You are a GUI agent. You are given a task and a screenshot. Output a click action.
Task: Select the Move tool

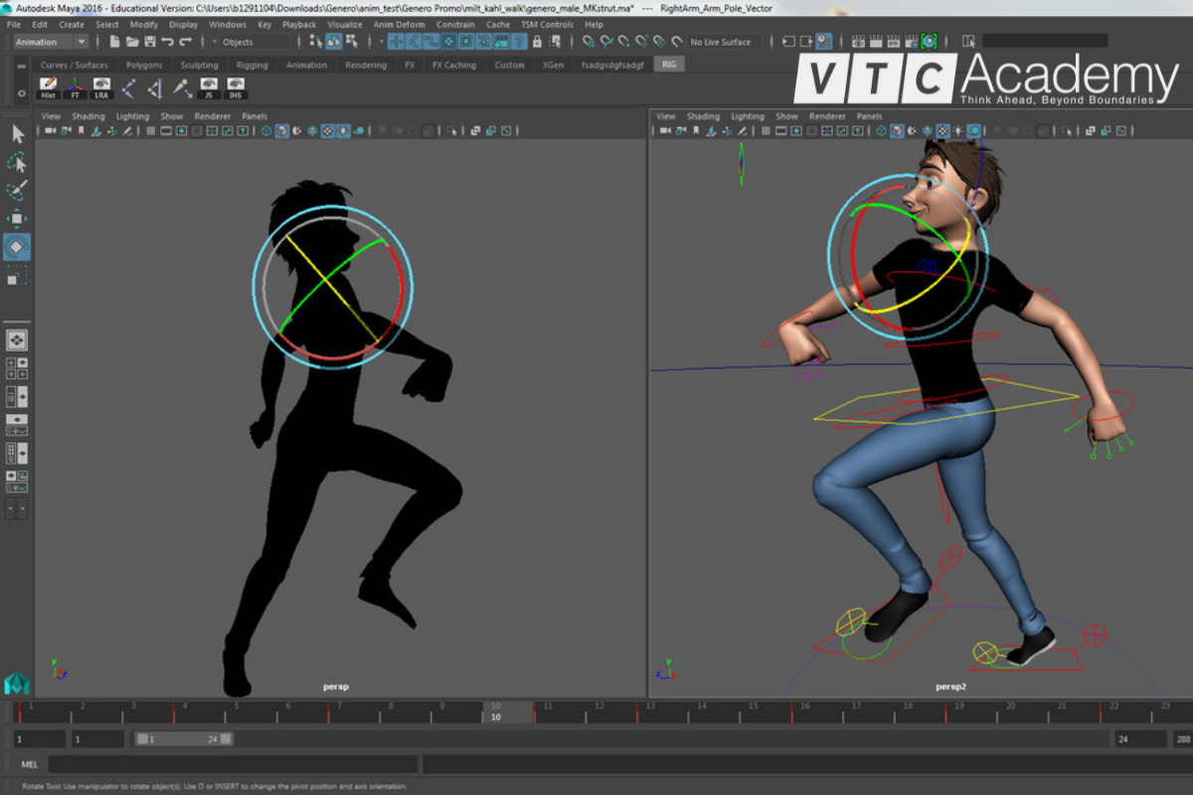click(x=15, y=218)
